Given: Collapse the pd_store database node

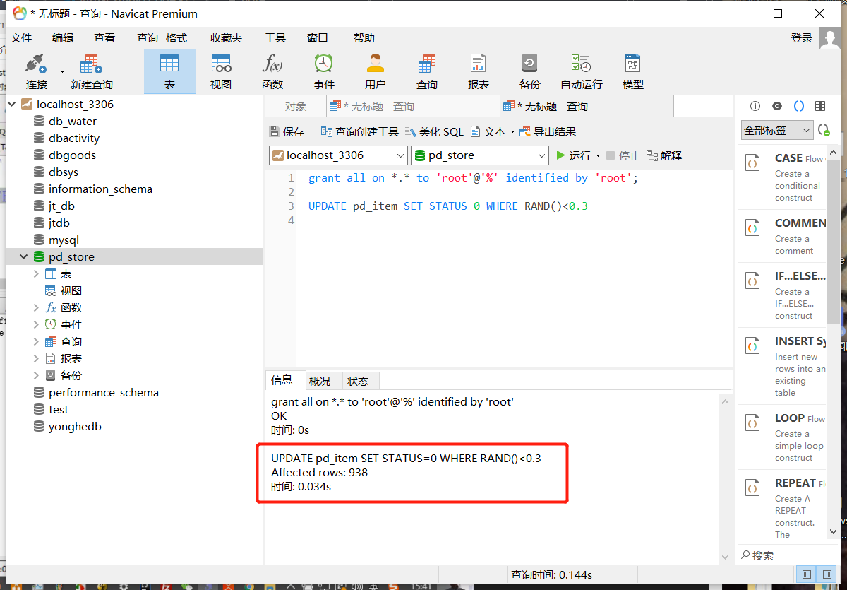Looking at the screenshot, I should pyautogui.click(x=24, y=257).
